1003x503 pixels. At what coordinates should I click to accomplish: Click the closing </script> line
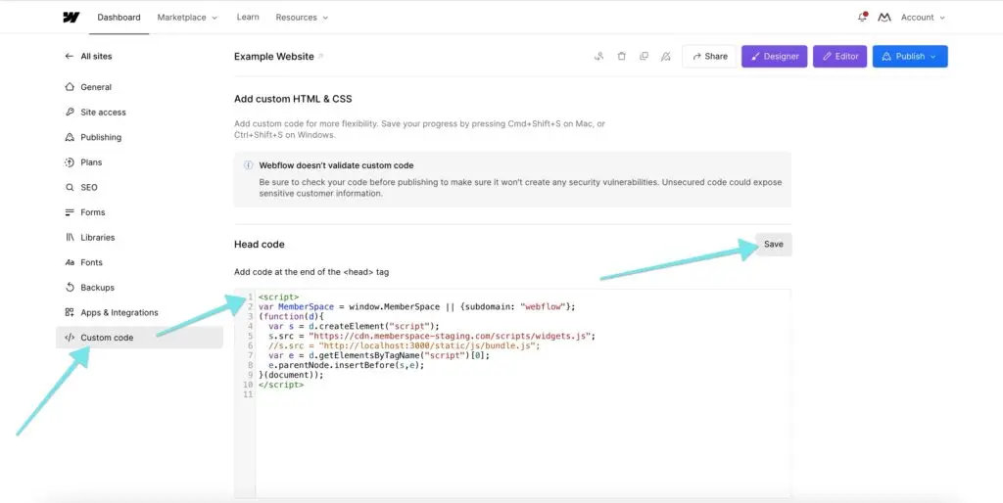pos(281,385)
